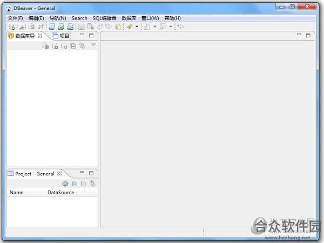Click the Name column header
This screenshot has width=324, height=243.
click(x=26, y=193)
